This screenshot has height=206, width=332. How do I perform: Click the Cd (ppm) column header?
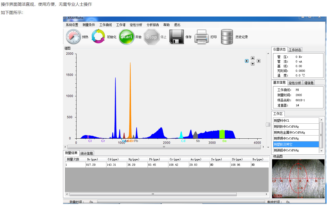(x=117, y=159)
